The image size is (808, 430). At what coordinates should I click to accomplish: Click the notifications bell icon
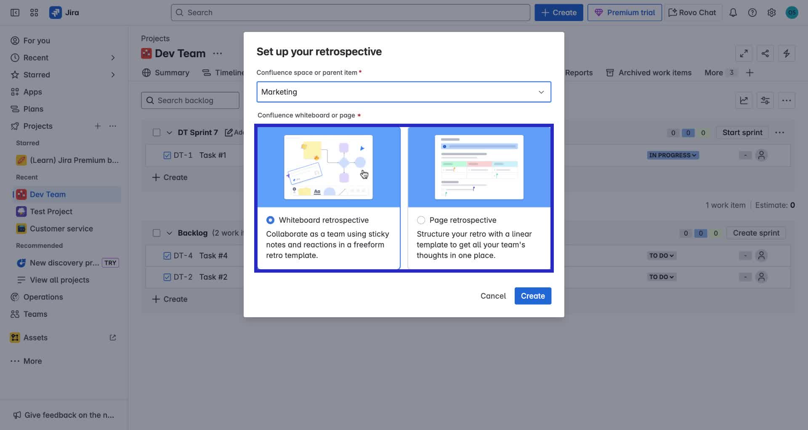pyautogui.click(x=733, y=12)
